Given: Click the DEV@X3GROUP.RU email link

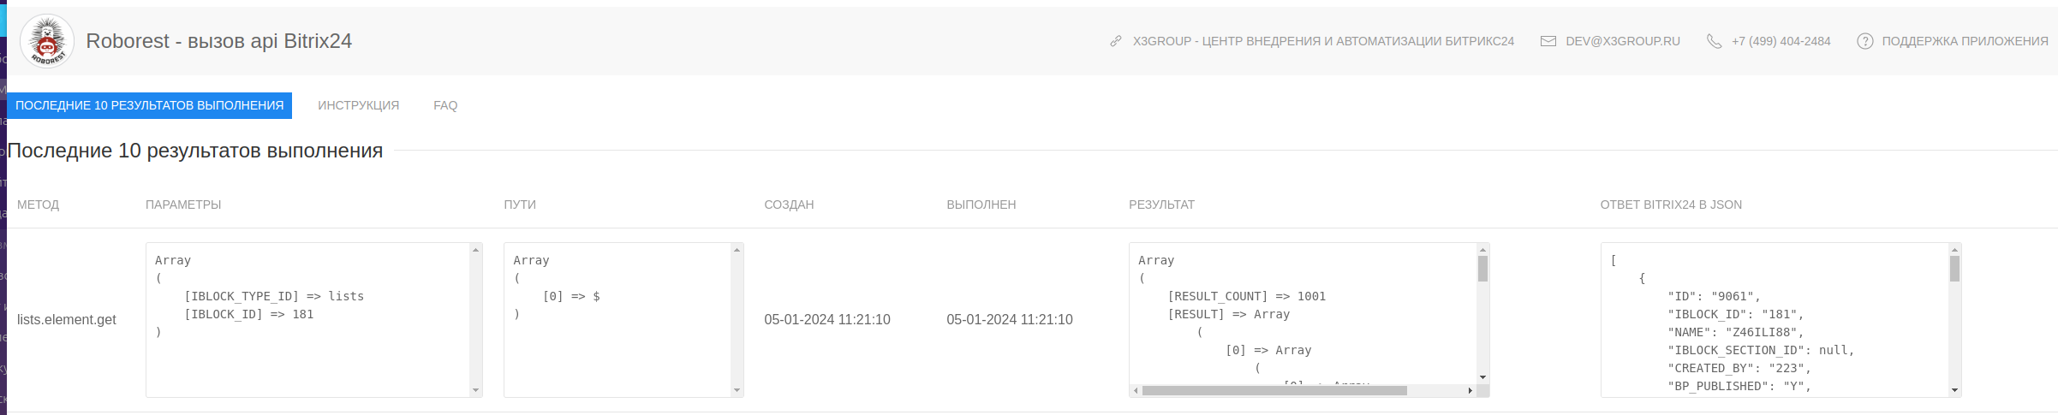Looking at the screenshot, I should (1622, 41).
